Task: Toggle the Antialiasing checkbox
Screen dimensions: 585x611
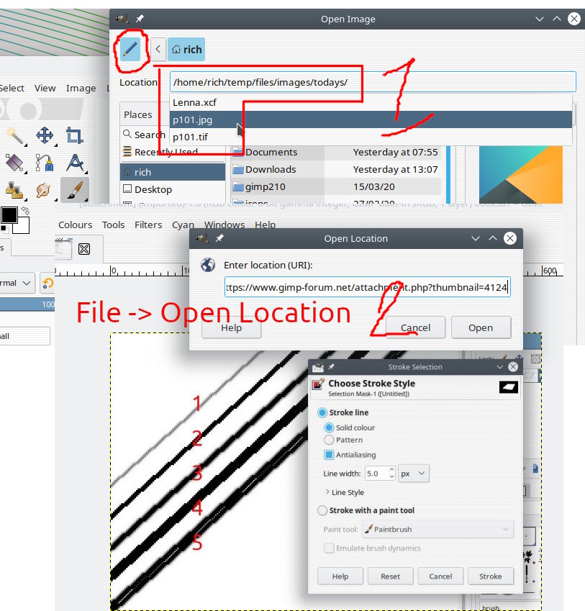Action: click(329, 455)
